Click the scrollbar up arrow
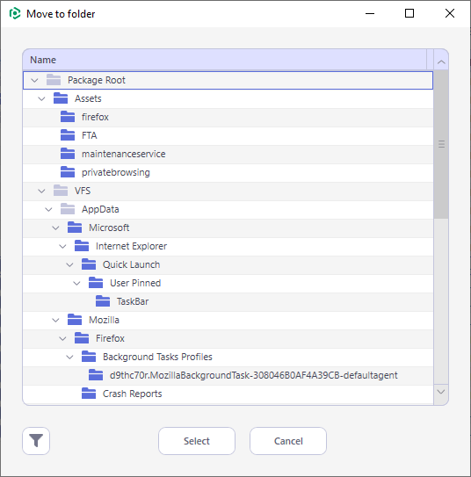The width and height of the screenshot is (471, 477). point(441,62)
